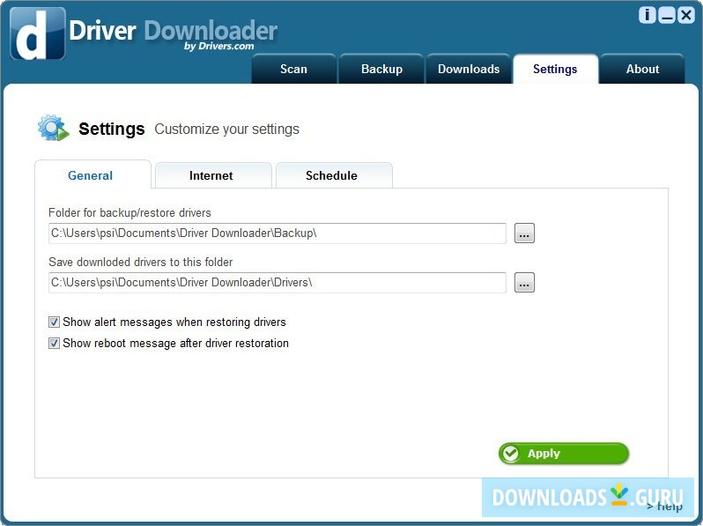Click the downloaded drivers folder path field

[277, 283]
